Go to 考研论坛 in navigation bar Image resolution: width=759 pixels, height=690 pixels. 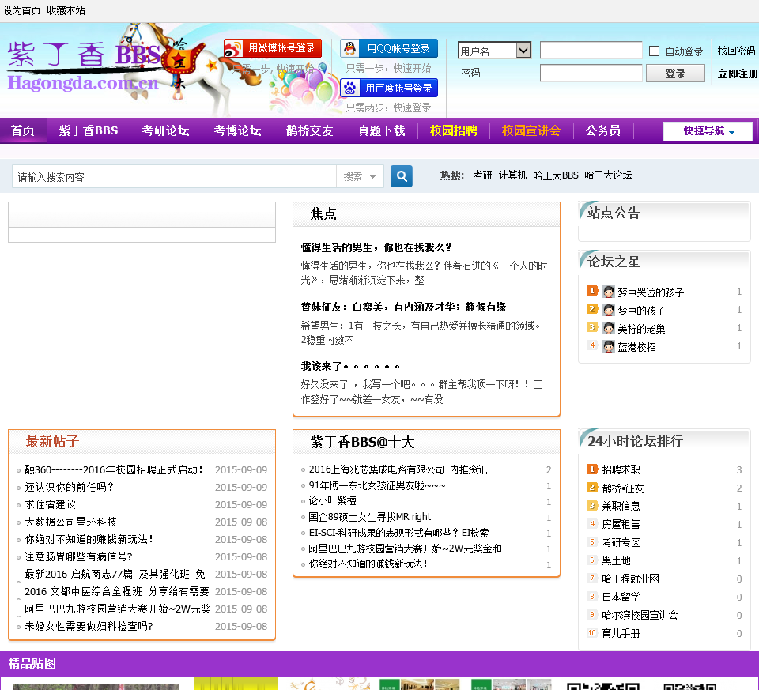tap(165, 130)
